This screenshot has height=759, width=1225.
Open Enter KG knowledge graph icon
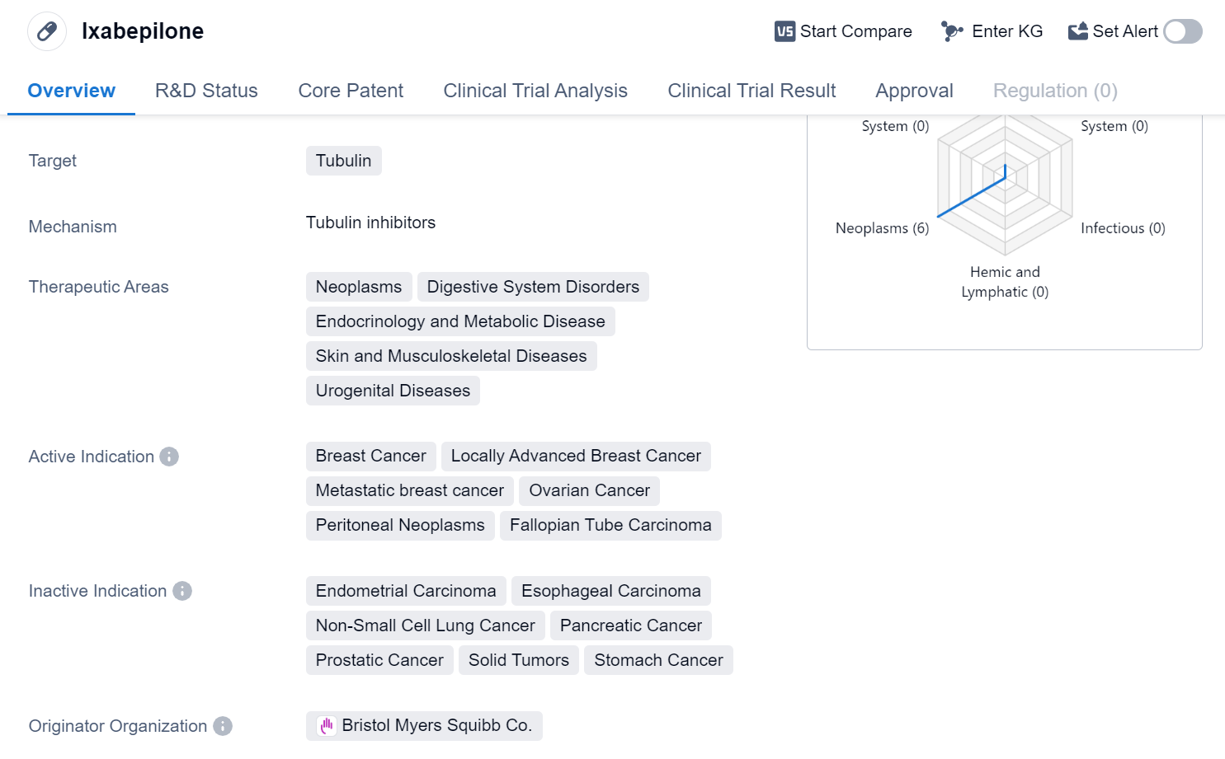tap(952, 31)
